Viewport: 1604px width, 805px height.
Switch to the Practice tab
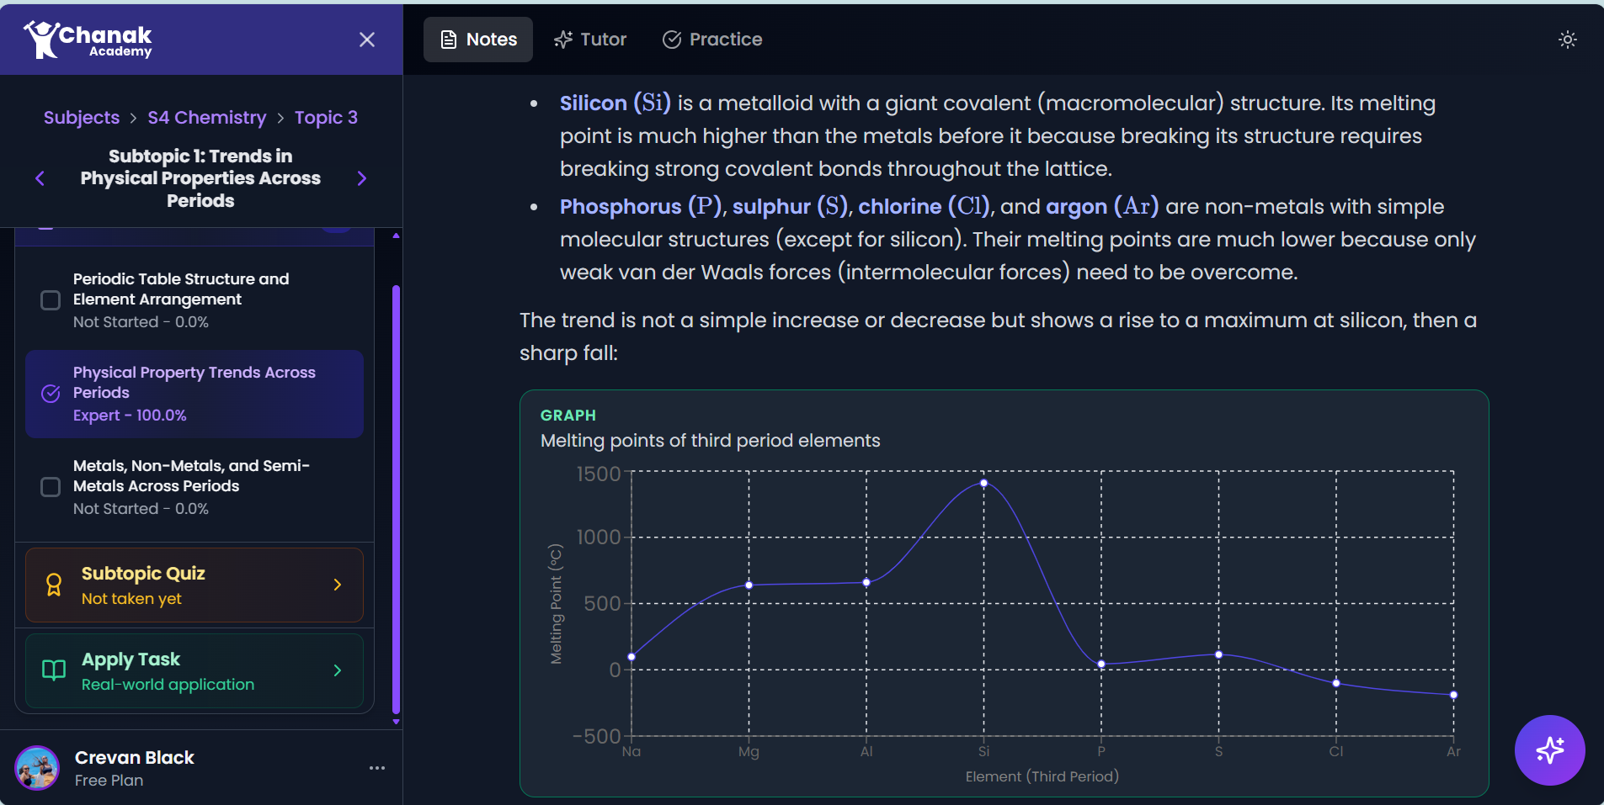coord(711,39)
